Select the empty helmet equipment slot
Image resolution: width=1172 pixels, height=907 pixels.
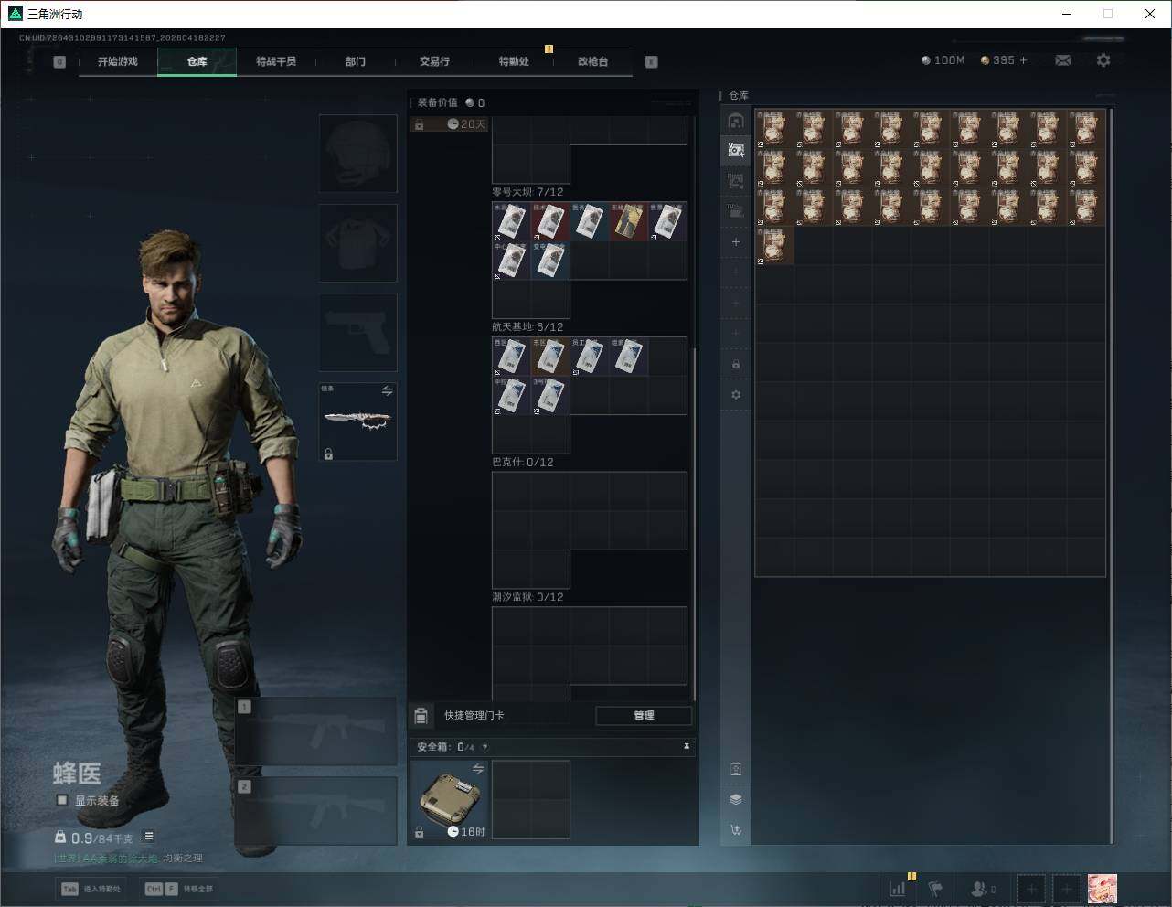[358, 153]
